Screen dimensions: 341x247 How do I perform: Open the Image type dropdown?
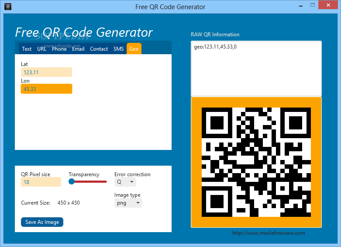[128, 203]
